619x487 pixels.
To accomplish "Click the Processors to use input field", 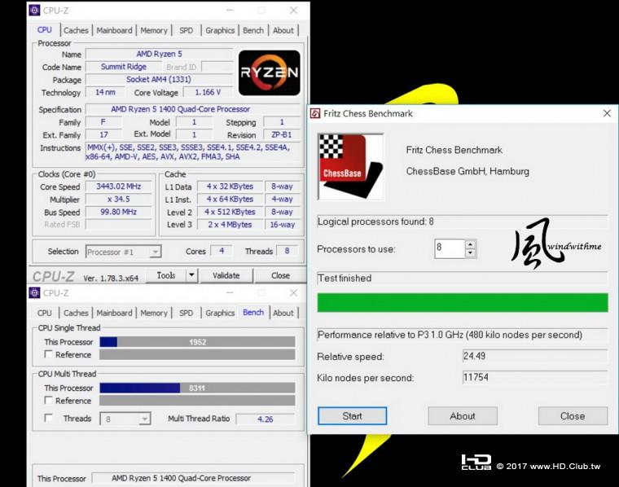I will [450, 248].
